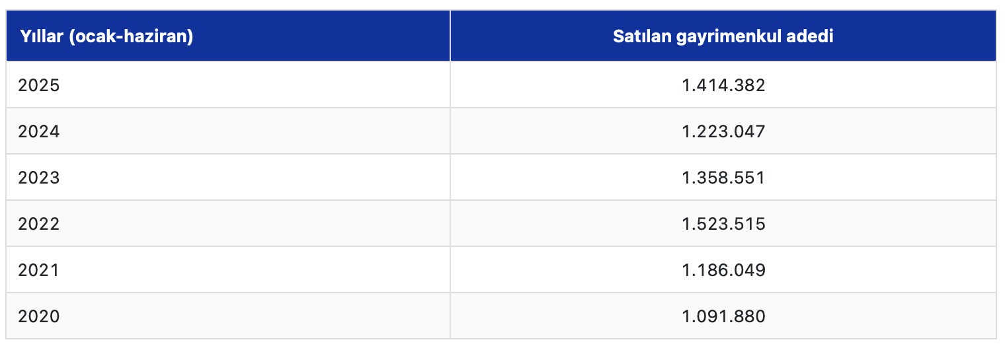Click the value 1.091.880

click(x=723, y=316)
